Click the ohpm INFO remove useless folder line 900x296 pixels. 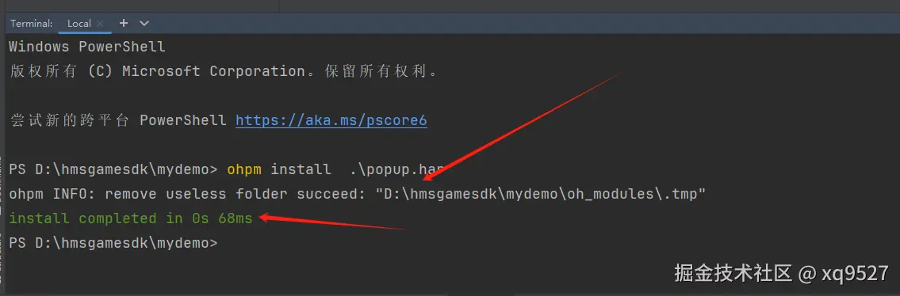coord(357,194)
